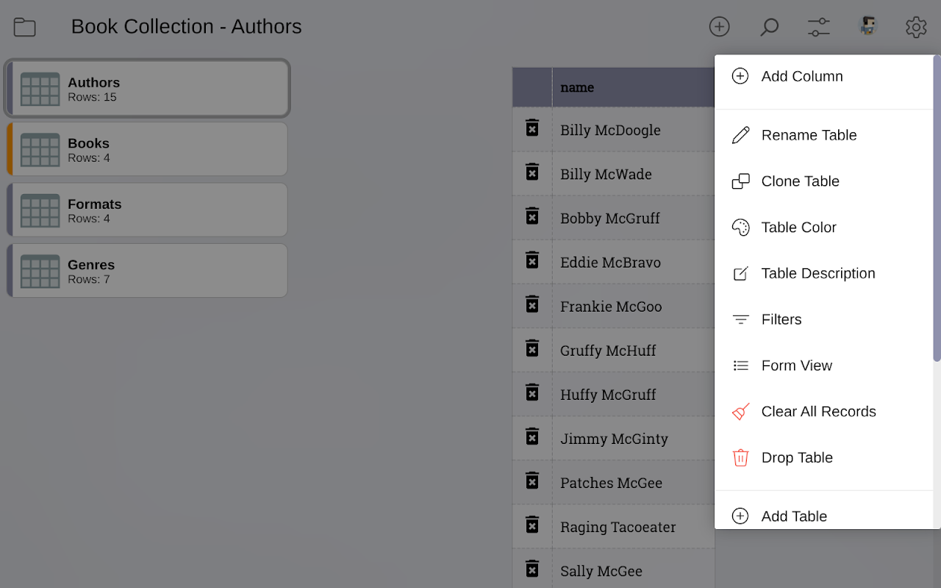Open the Books table
Image resolution: width=941 pixels, height=588 pixels.
click(x=147, y=149)
